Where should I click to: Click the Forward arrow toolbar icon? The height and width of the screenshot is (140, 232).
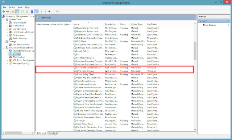(x=8, y=12)
